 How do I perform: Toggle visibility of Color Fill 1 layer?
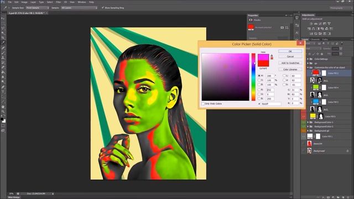(304, 137)
